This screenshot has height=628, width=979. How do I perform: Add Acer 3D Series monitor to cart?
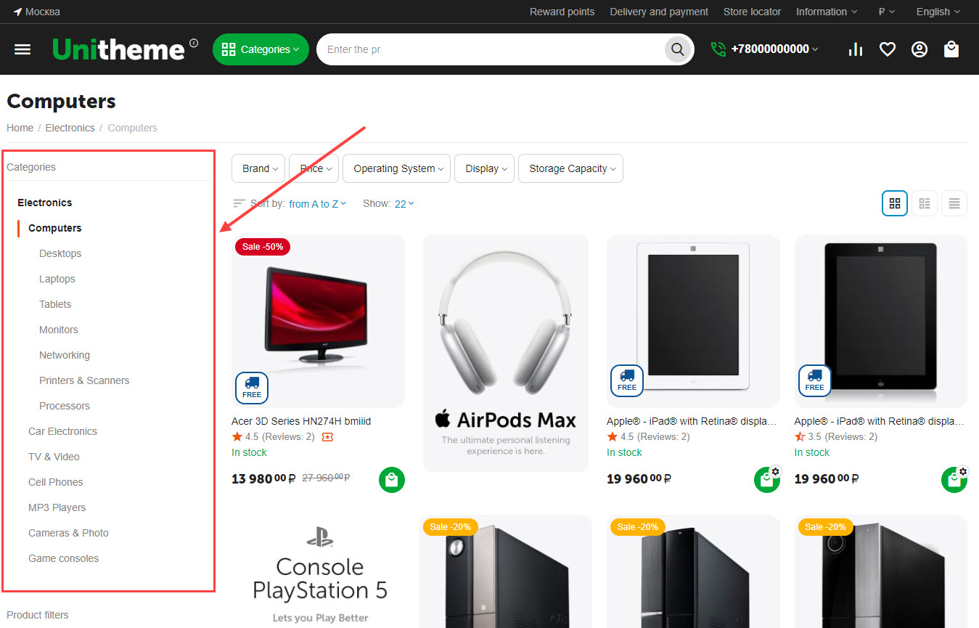point(391,480)
